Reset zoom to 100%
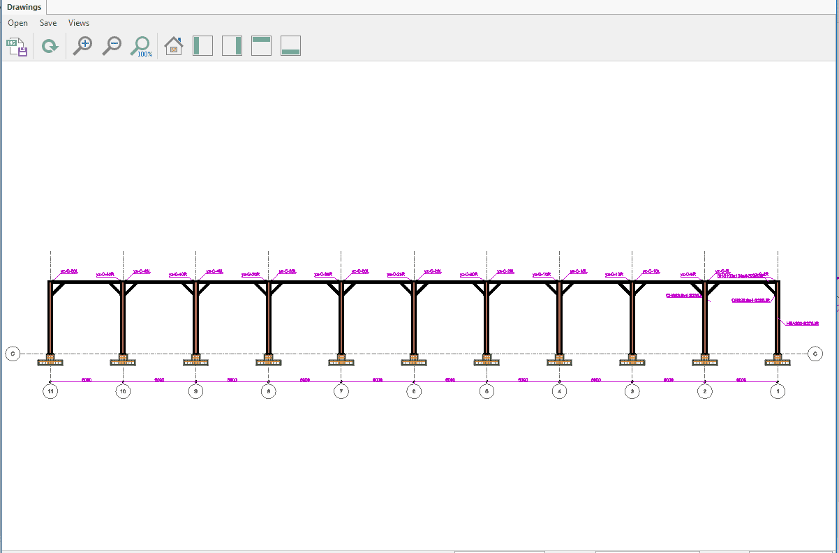The height and width of the screenshot is (553, 839). 142,47
